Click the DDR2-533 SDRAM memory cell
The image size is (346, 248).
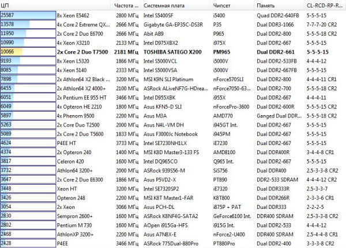click(277, 180)
